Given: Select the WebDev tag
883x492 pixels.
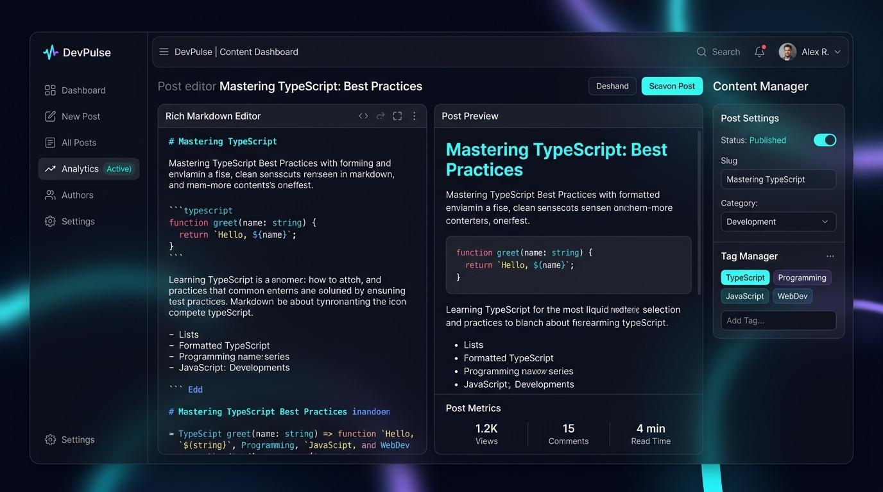Looking at the screenshot, I should (x=793, y=296).
